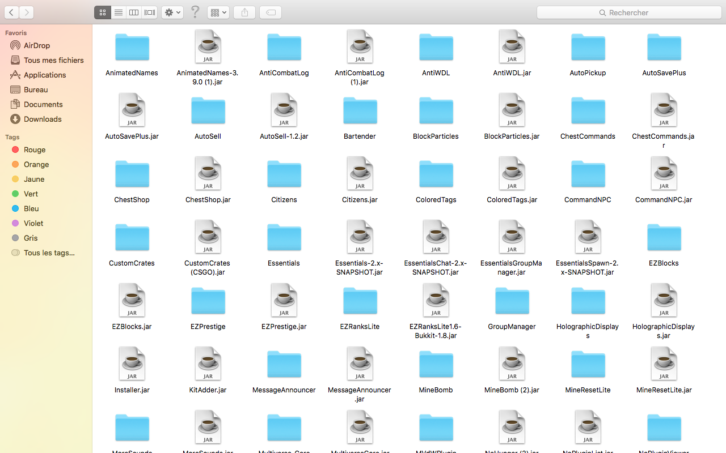The image size is (726, 453).
Task: Select the Essentials folder icon
Action: pos(284,237)
